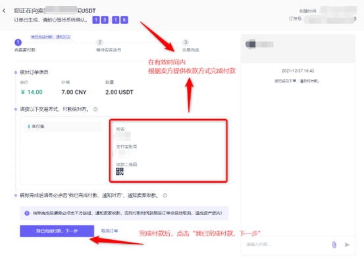The width and height of the screenshot is (364, 257).
Task: Click the 支付宝账号 label
Action: click(x=126, y=147)
